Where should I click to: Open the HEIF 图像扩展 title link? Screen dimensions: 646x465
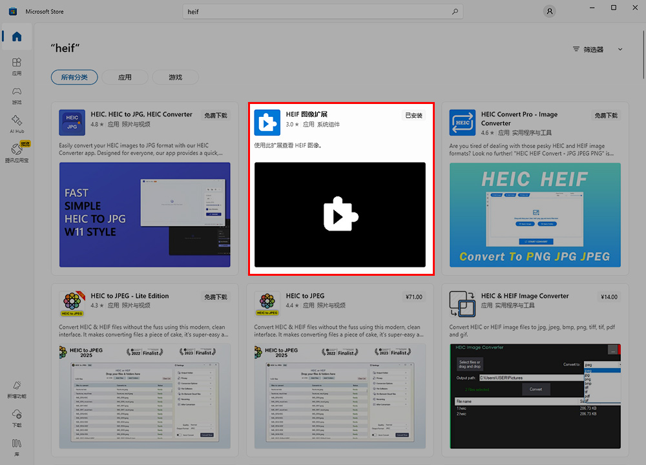pos(306,114)
